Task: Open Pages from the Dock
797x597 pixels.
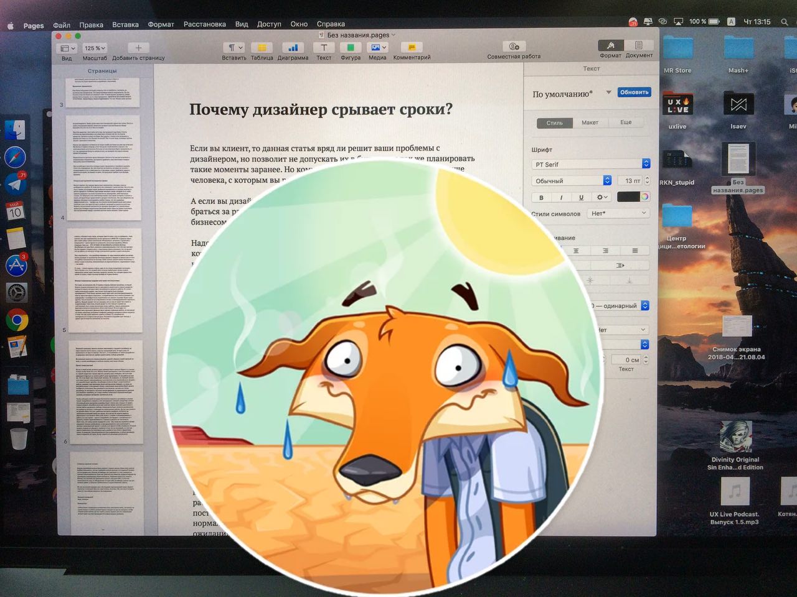Action: 17,347
